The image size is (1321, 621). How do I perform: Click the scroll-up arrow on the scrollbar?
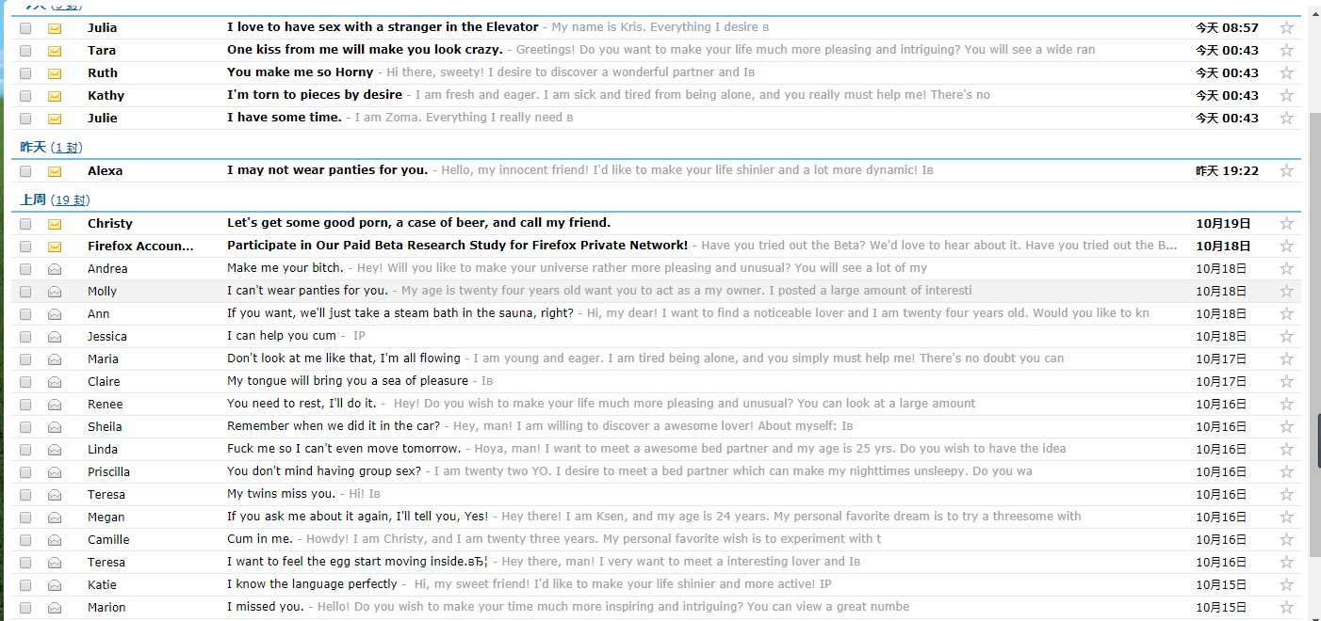click(x=1314, y=13)
